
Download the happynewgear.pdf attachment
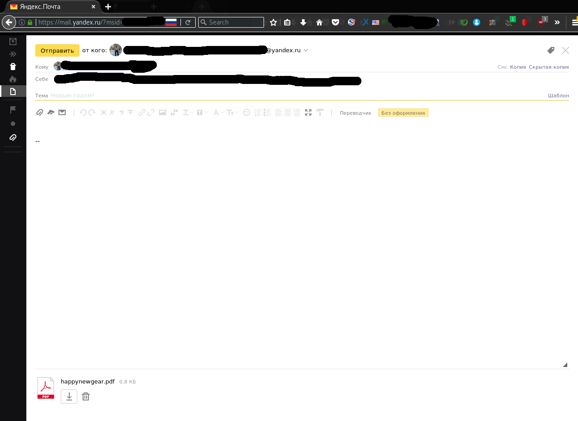69,396
